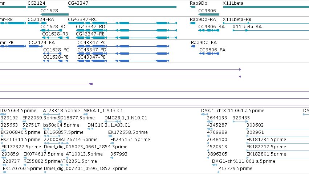Click the AT02351.5prime label

coord(78,161)
